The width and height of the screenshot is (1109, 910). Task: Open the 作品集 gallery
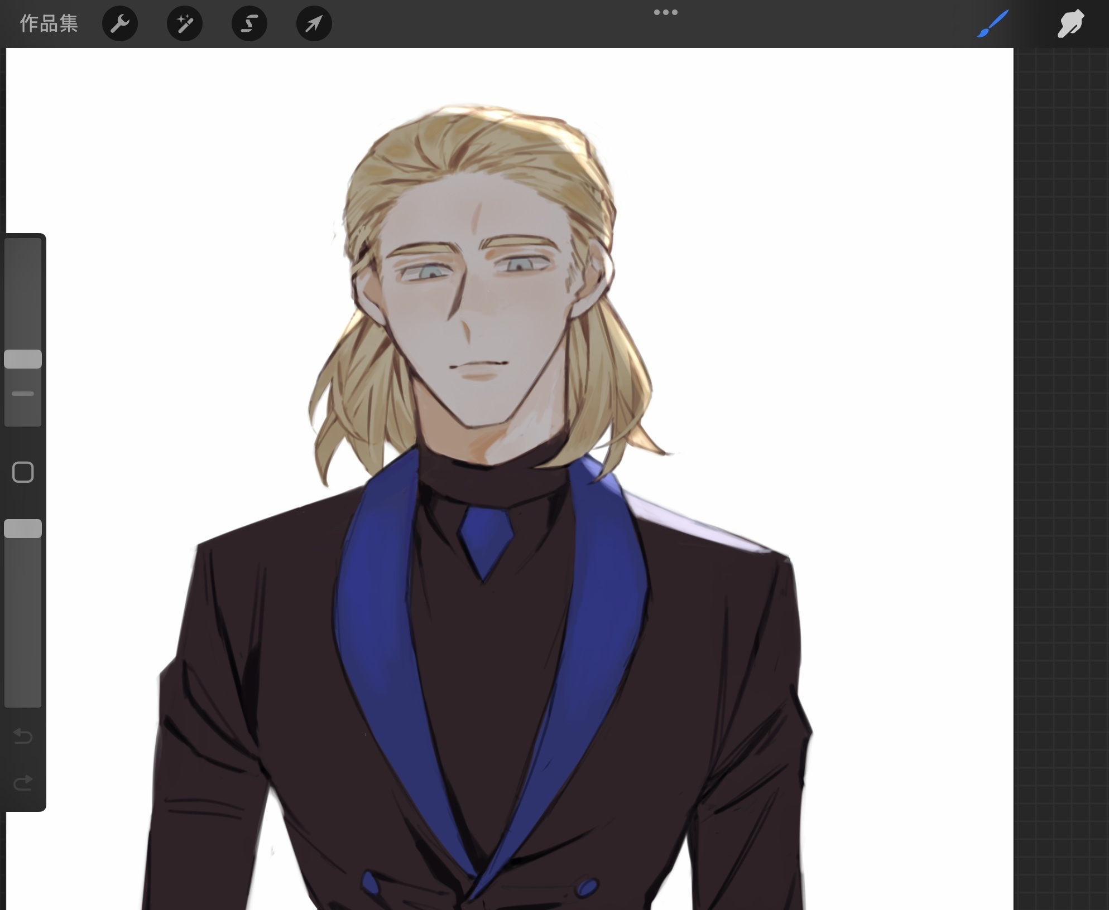(49, 24)
